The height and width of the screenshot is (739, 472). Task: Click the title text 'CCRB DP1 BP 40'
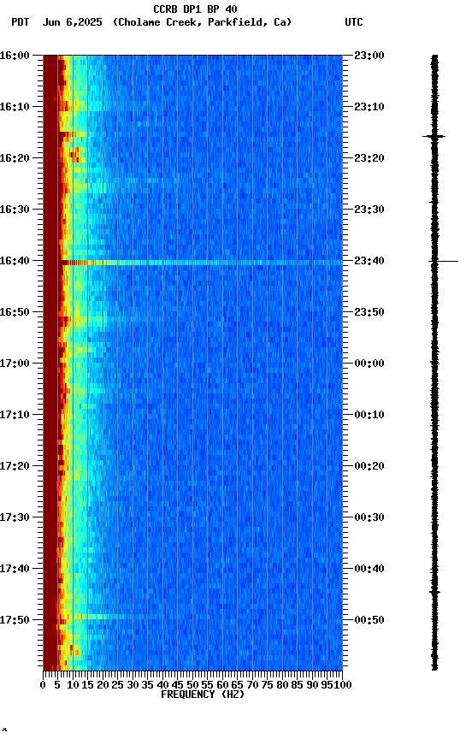pyautogui.click(x=195, y=9)
